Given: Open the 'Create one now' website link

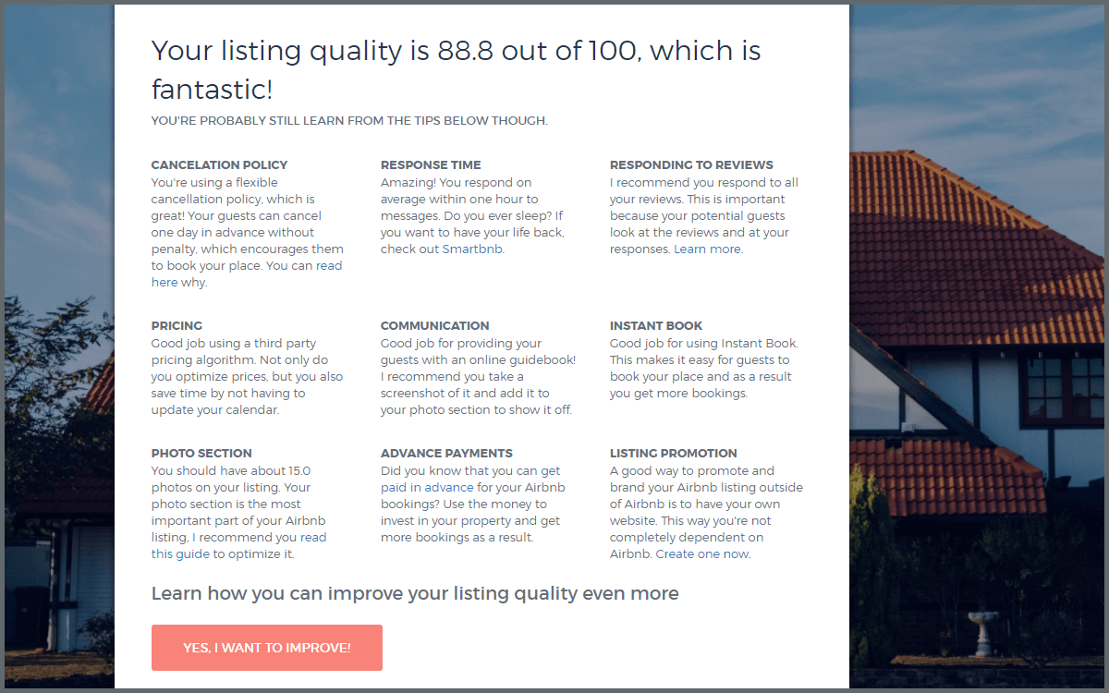Looking at the screenshot, I should (702, 554).
